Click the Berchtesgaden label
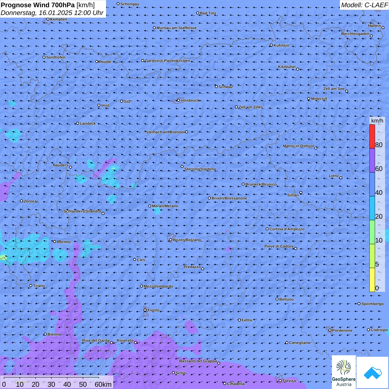389x389 pixels. tap(355, 34)
